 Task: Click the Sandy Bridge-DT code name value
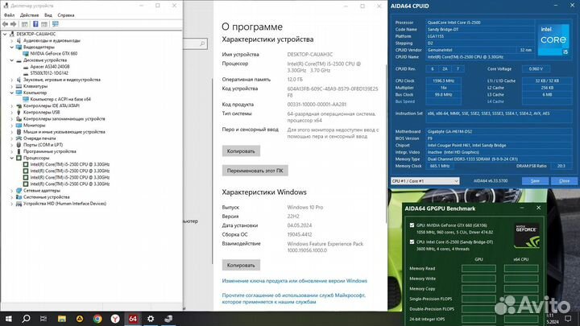pos(443,30)
